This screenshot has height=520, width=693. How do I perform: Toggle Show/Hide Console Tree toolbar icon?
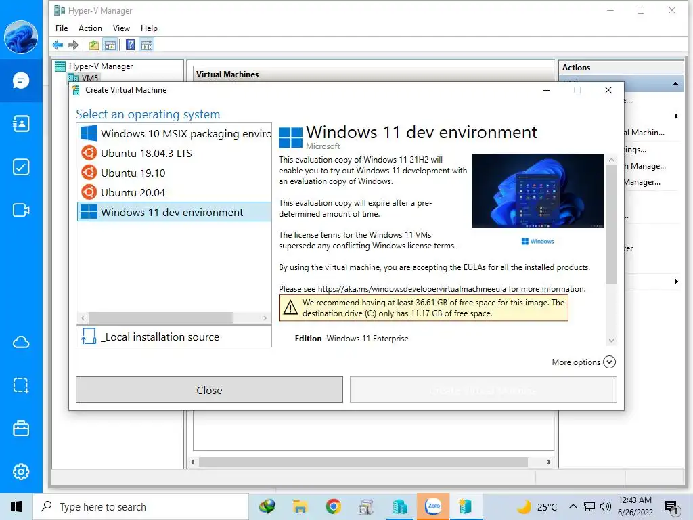[x=110, y=45]
